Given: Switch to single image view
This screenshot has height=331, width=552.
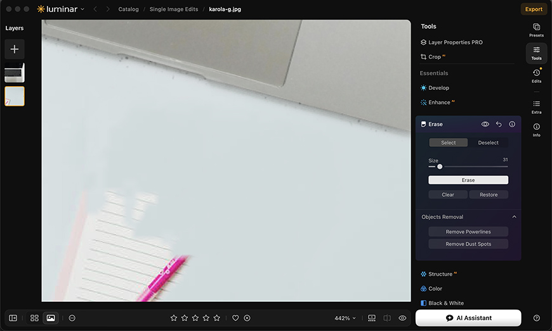Looking at the screenshot, I should 51,318.
